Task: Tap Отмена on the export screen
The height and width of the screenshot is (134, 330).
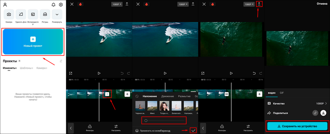Action: click(322, 4)
